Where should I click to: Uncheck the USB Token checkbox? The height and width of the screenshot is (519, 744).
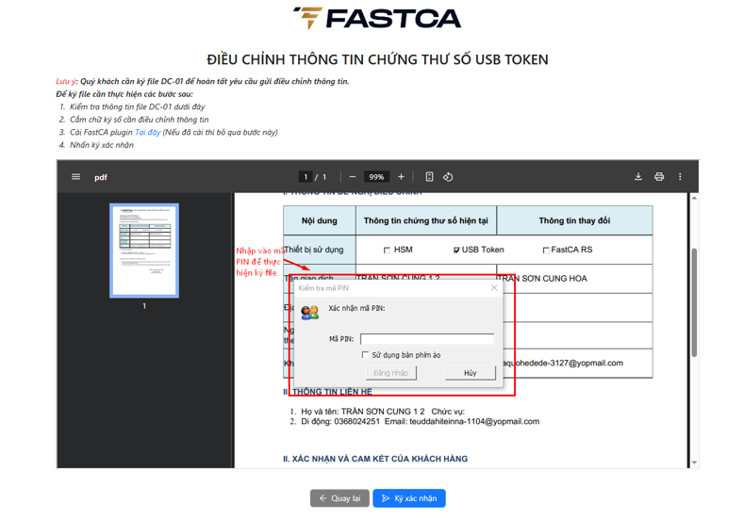point(456,251)
